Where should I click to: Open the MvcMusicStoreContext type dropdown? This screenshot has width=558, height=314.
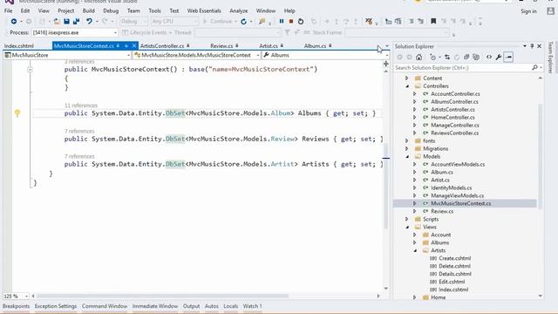pos(258,55)
